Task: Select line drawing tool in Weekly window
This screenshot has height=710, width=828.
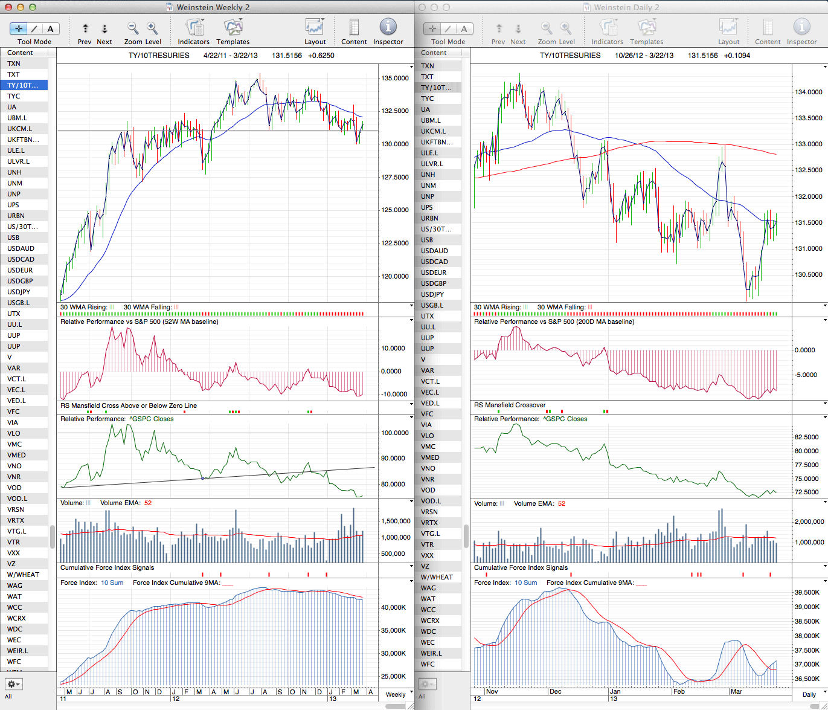Action: click(34, 28)
